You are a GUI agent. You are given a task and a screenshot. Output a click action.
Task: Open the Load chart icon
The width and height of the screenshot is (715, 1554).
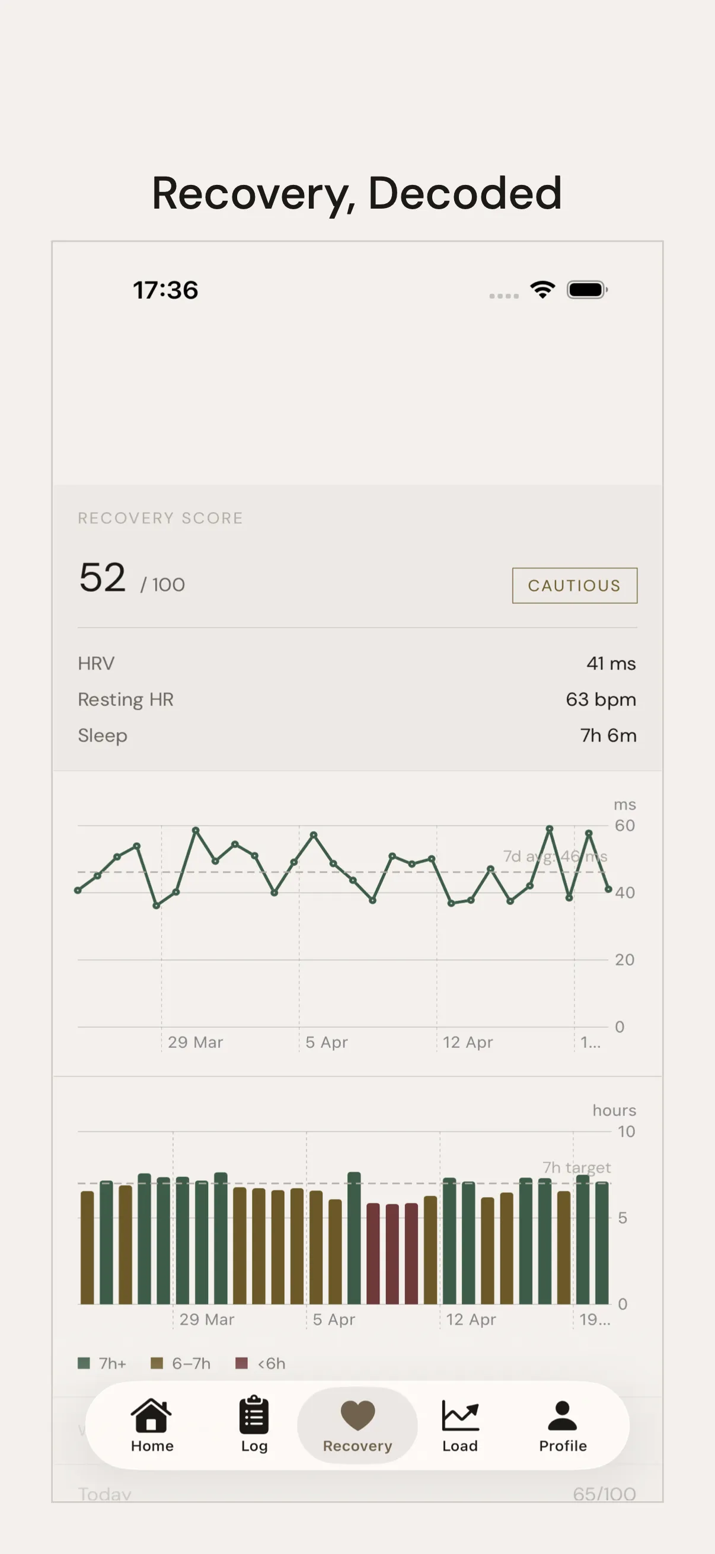coord(461,1415)
